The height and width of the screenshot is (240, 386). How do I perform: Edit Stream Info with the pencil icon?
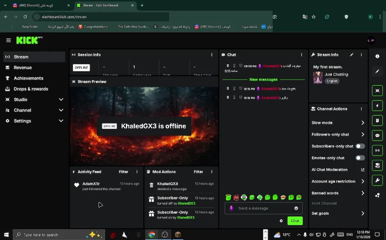click(x=352, y=55)
